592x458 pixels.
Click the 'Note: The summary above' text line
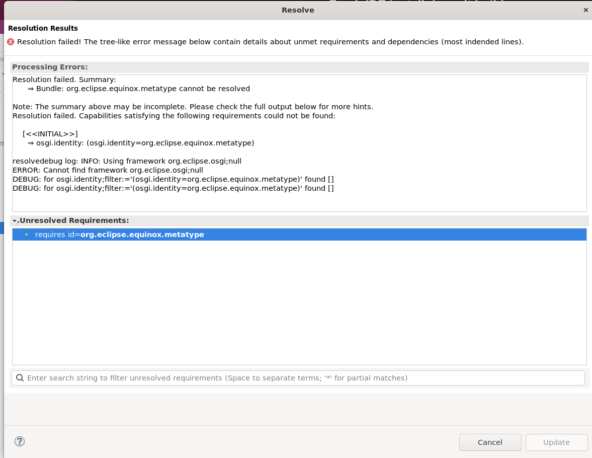193,107
